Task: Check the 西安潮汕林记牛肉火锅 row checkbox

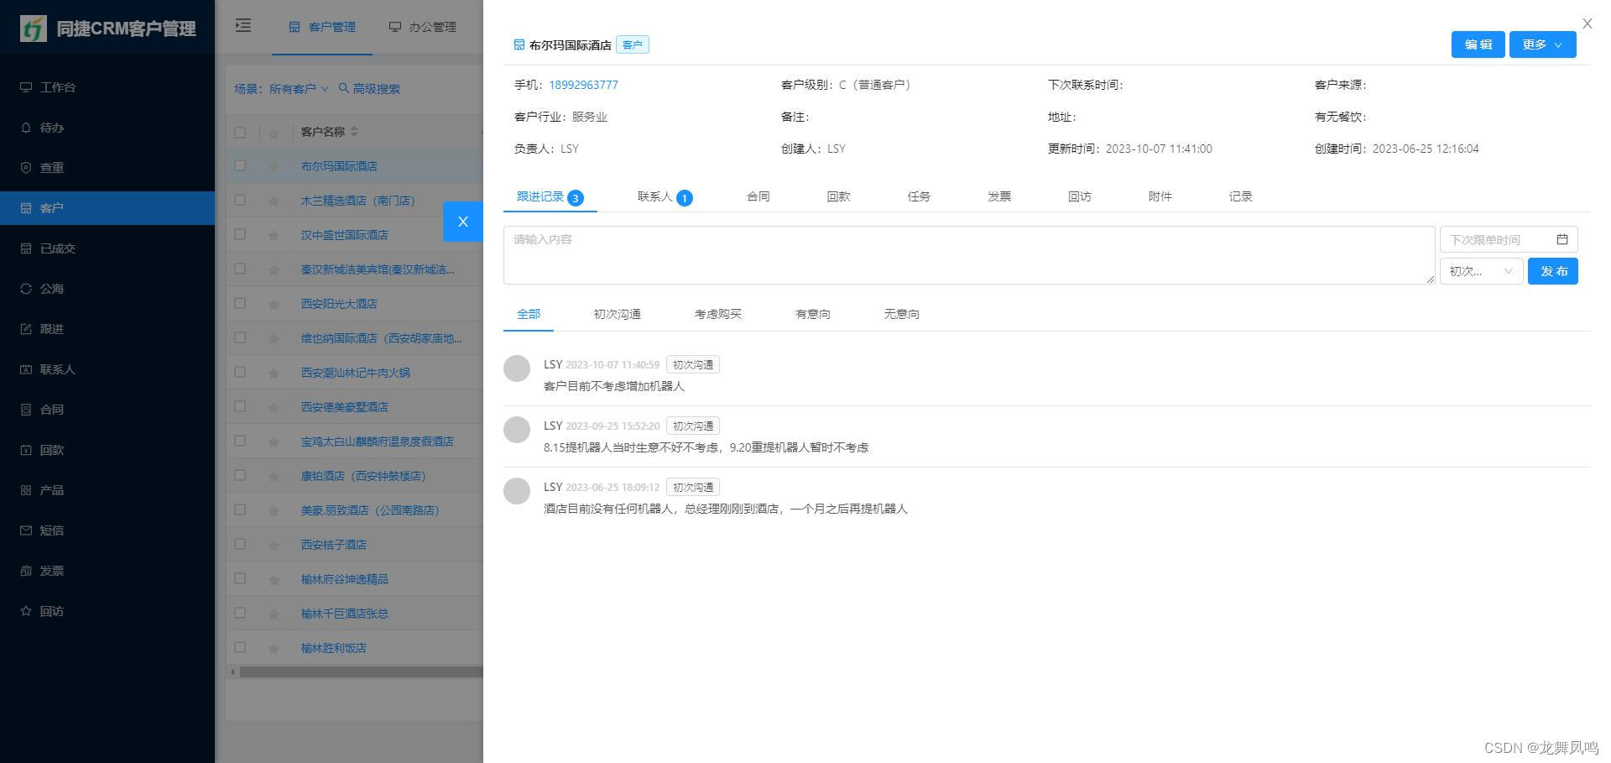Action: click(240, 373)
